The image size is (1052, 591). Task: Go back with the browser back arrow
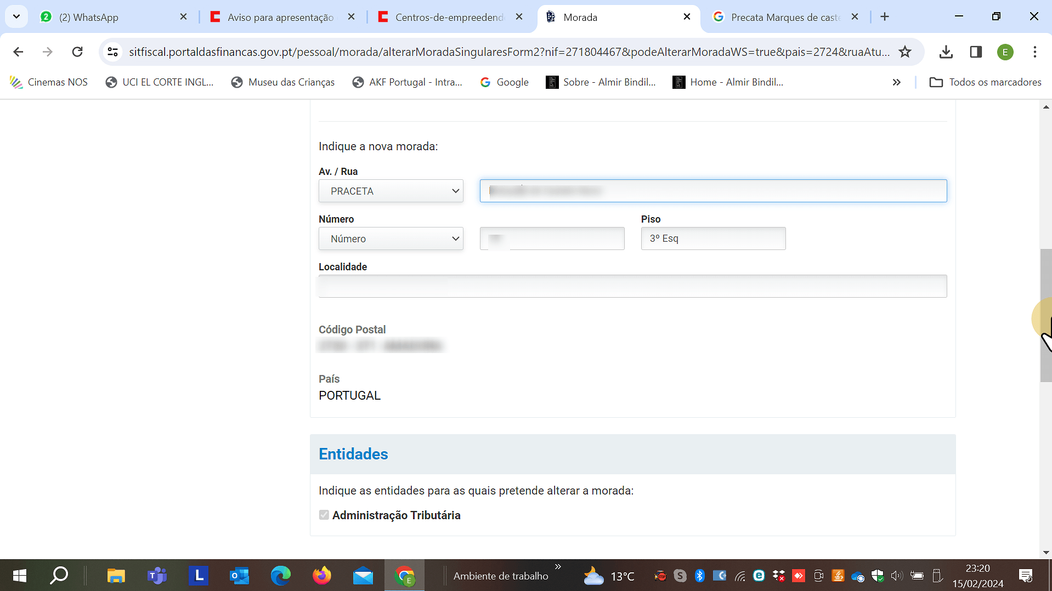pos(18,52)
